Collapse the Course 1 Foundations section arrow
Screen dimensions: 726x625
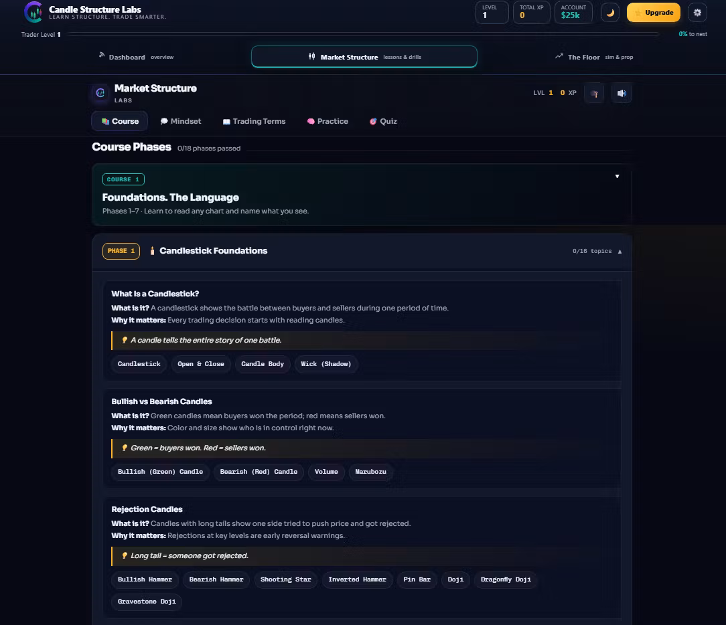tap(617, 176)
